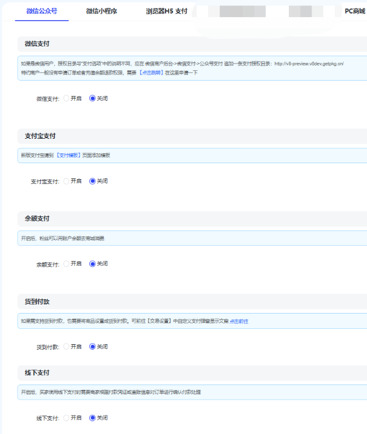The height and width of the screenshot is (434, 367).
Task: Open the 微信小程序 tab
Action: tap(101, 11)
